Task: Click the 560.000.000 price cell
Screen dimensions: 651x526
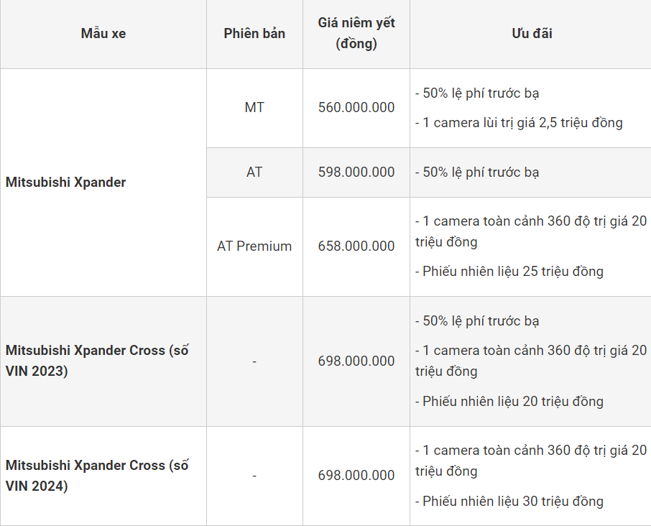Action: (x=356, y=108)
